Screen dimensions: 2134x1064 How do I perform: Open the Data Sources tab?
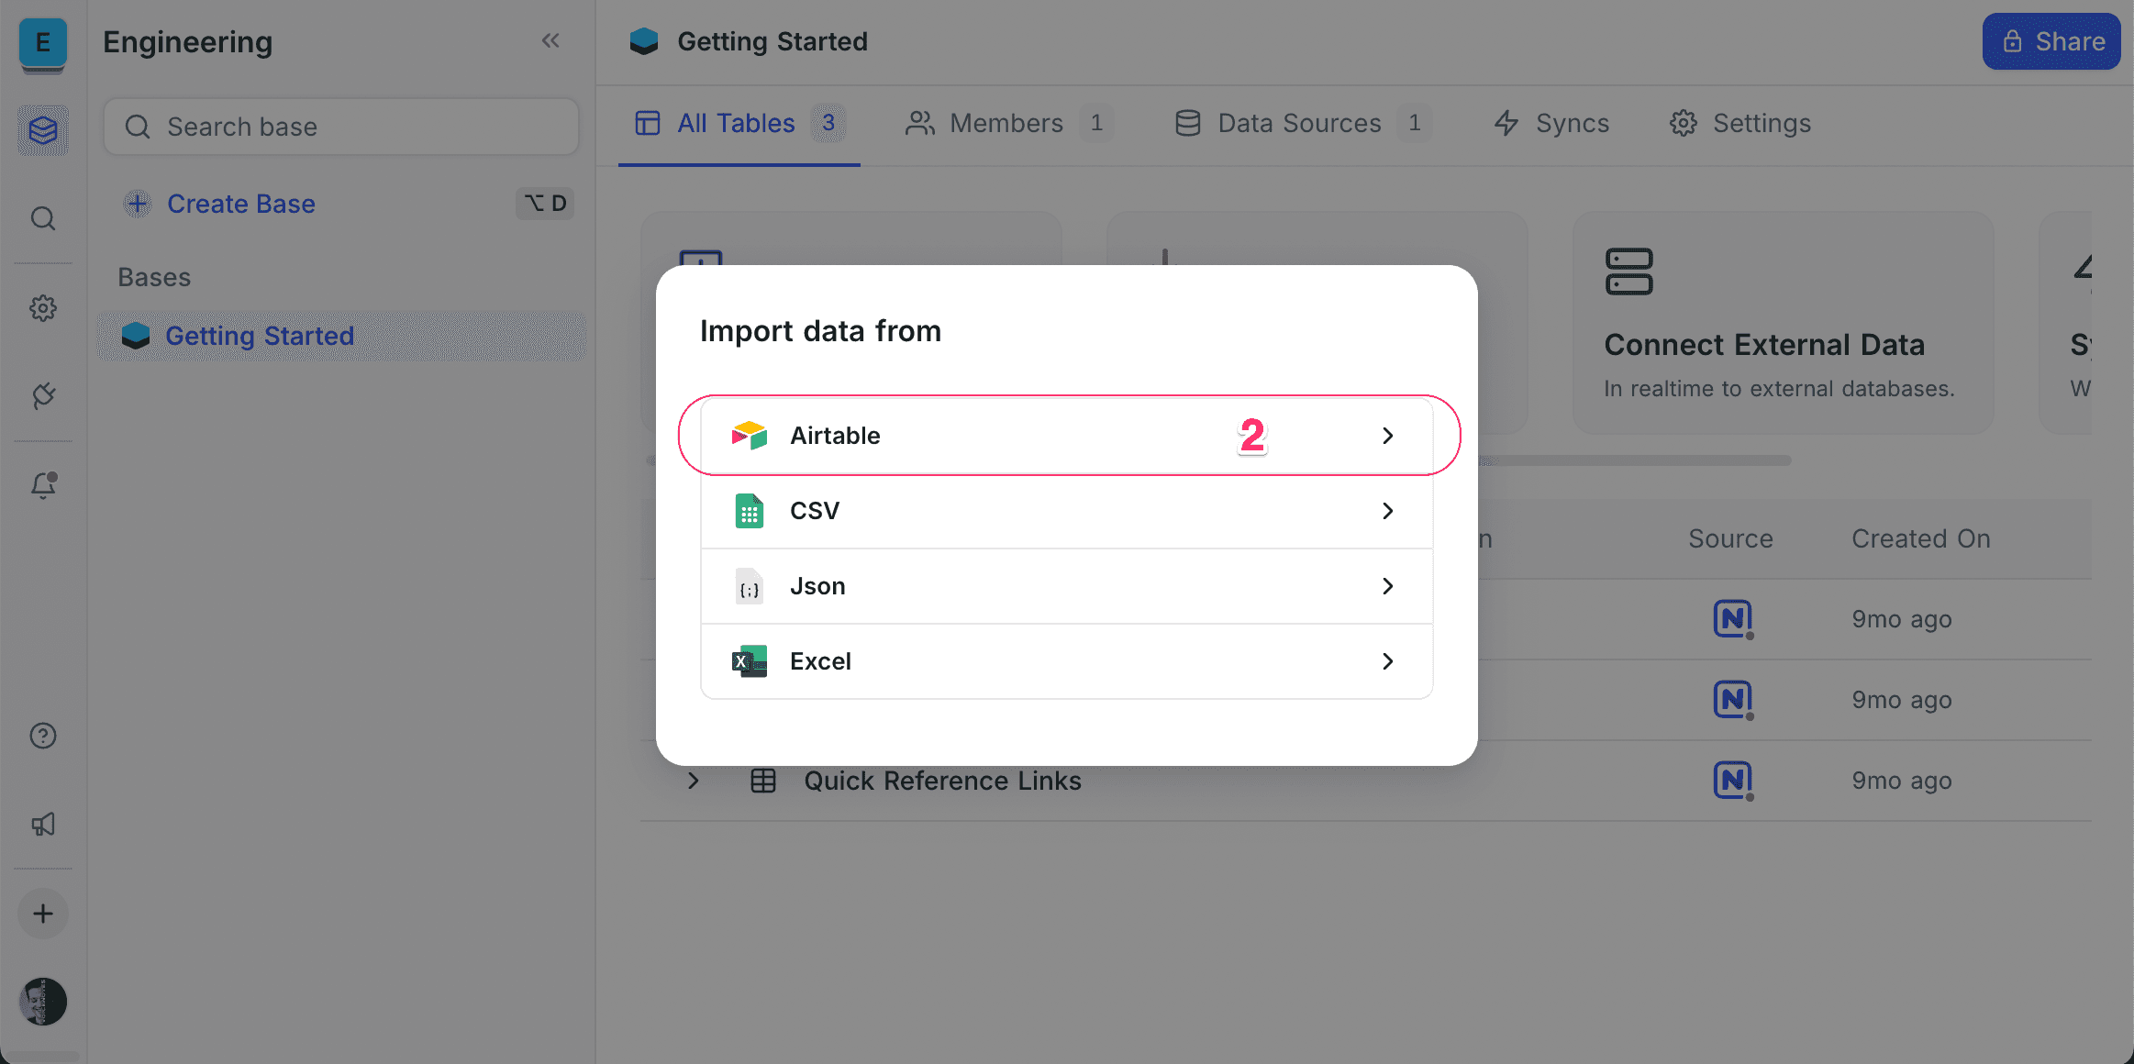click(x=1299, y=123)
